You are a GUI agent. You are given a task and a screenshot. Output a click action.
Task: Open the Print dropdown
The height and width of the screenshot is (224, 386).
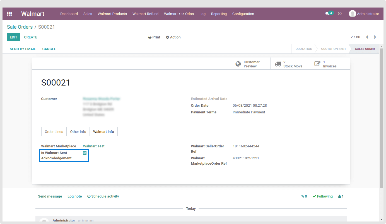click(x=154, y=37)
